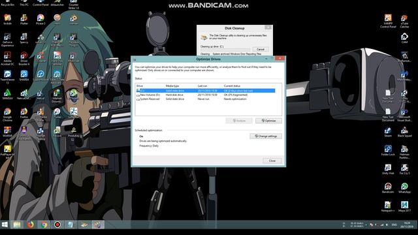Select the New Volume (D:) drive row
This screenshot has height=235, width=418.
[205, 95]
